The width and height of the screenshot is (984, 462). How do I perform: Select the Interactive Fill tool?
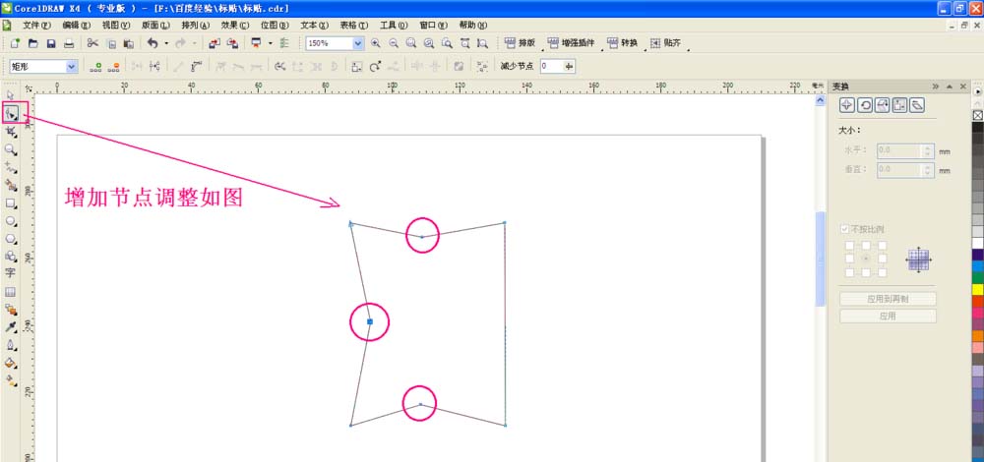[11, 380]
